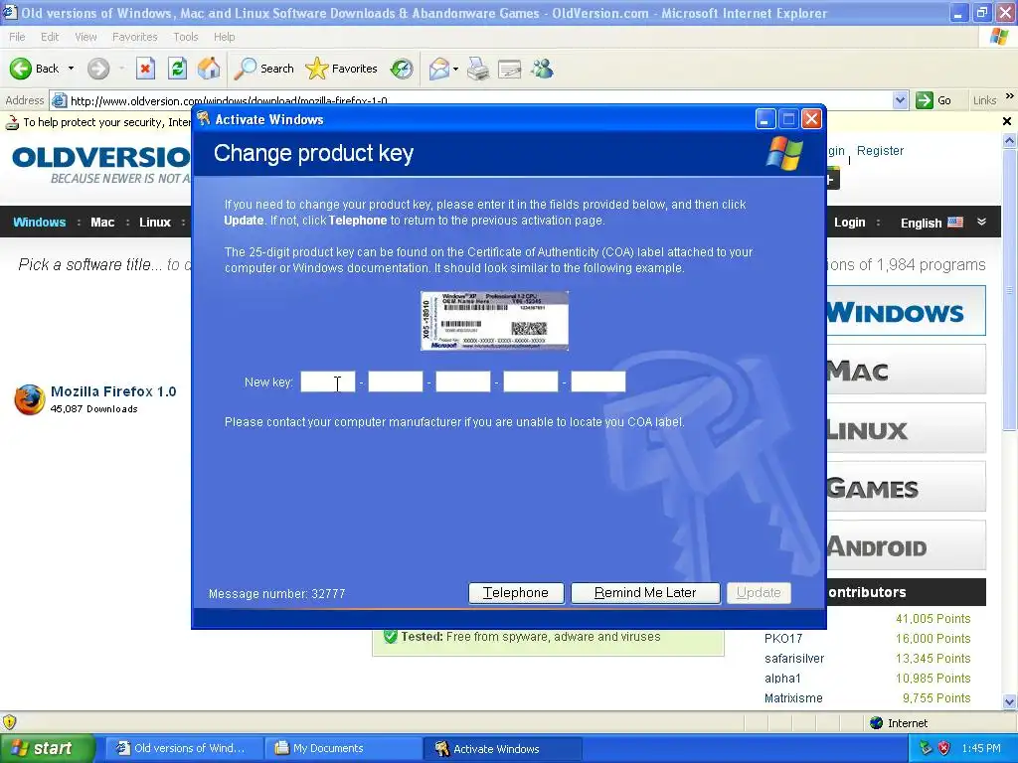Click contributor safarisilver
Image resolution: width=1018 pixels, height=763 pixels.
(794, 659)
